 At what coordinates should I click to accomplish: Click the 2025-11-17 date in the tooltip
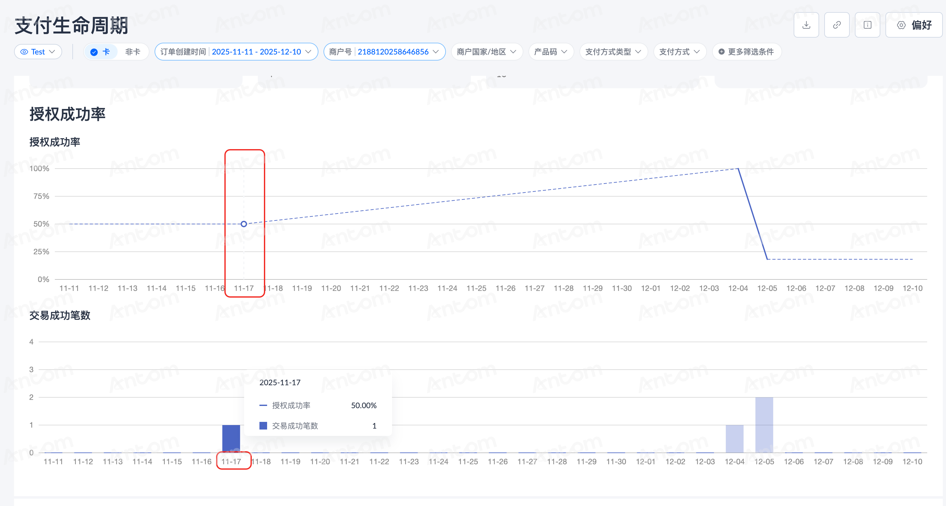(280, 383)
